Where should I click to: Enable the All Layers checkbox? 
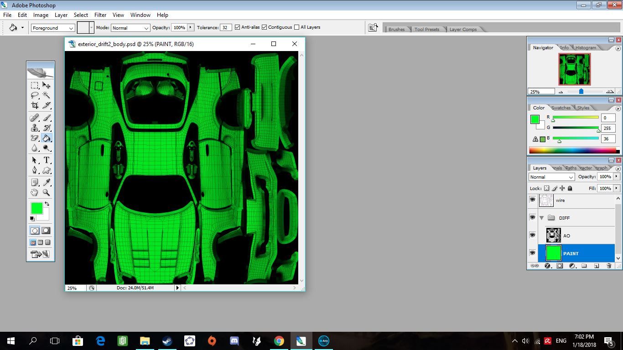pyautogui.click(x=297, y=27)
